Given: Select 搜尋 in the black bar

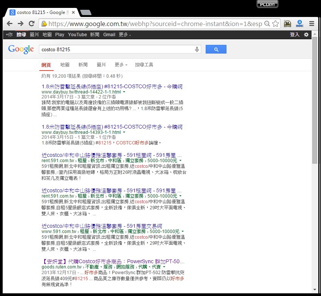Looking at the screenshot, I should click(x=21, y=35).
